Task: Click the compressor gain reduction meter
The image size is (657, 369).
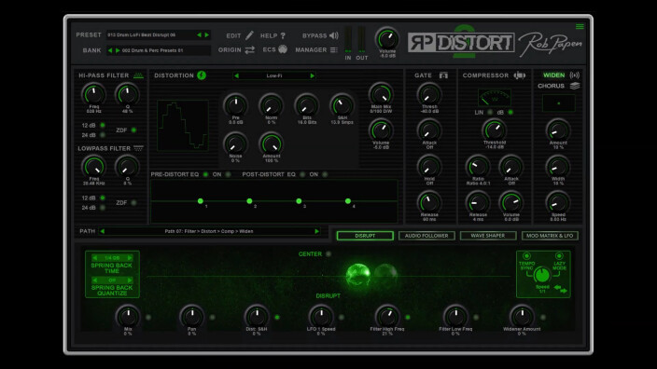Action: click(495, 98)
